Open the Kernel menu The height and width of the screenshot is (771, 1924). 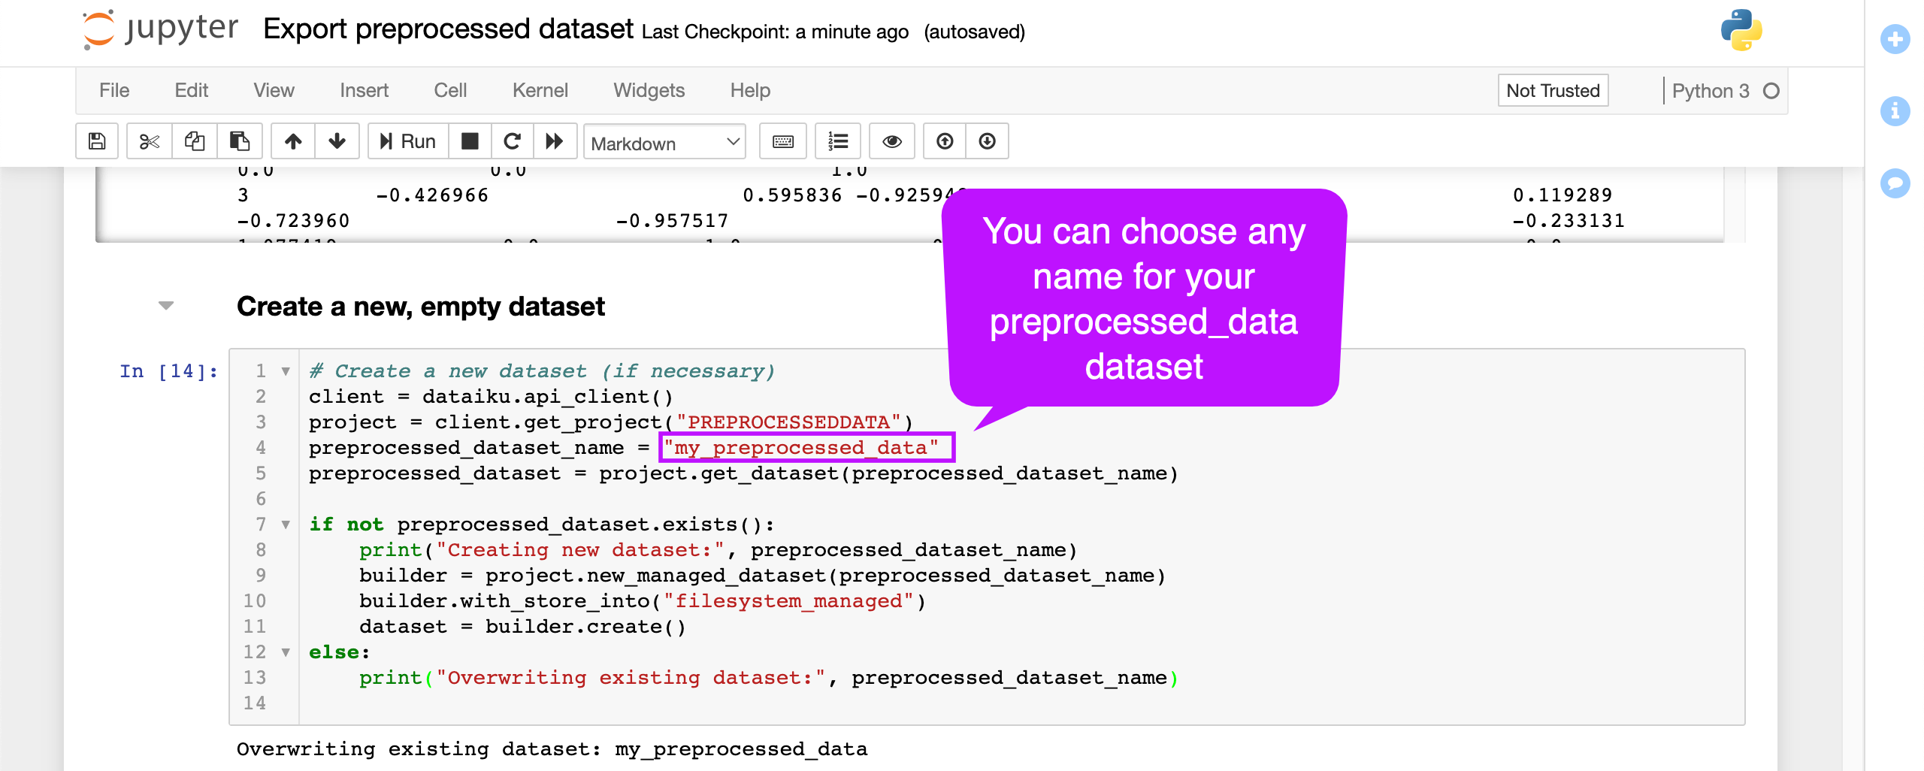(540, 90)
